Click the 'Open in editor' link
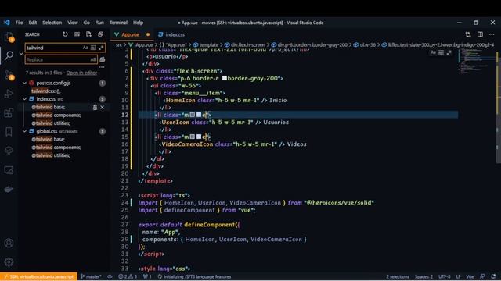Image resolution: width=501 pixels, height=281 pixels. pyautogui.click(x=81, y=73)
